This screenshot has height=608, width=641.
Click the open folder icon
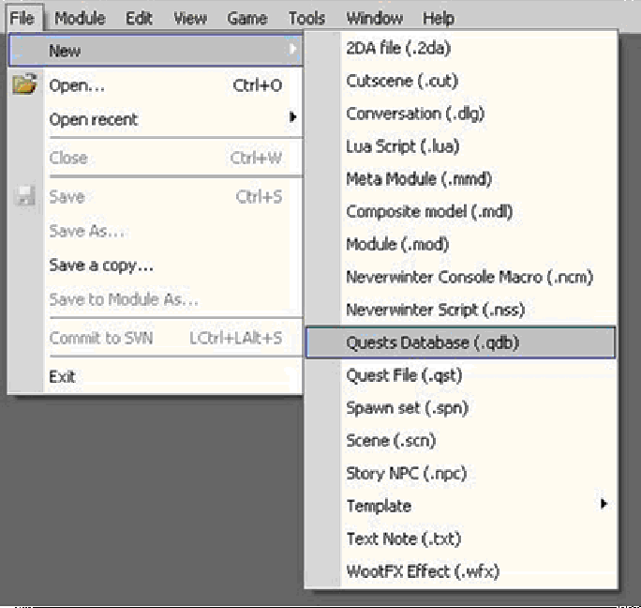[x=23, y=85]
